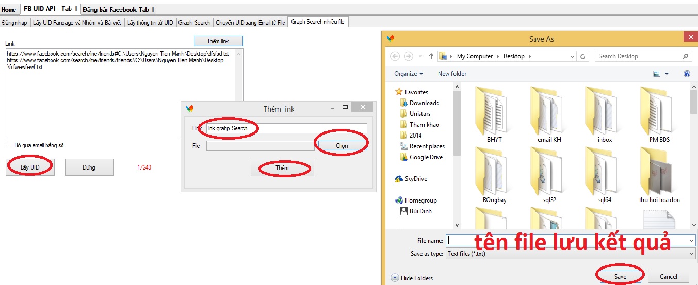Open Google Drive in the navigation pane
This screenshot has height=285, width=698.
[426, 157]
